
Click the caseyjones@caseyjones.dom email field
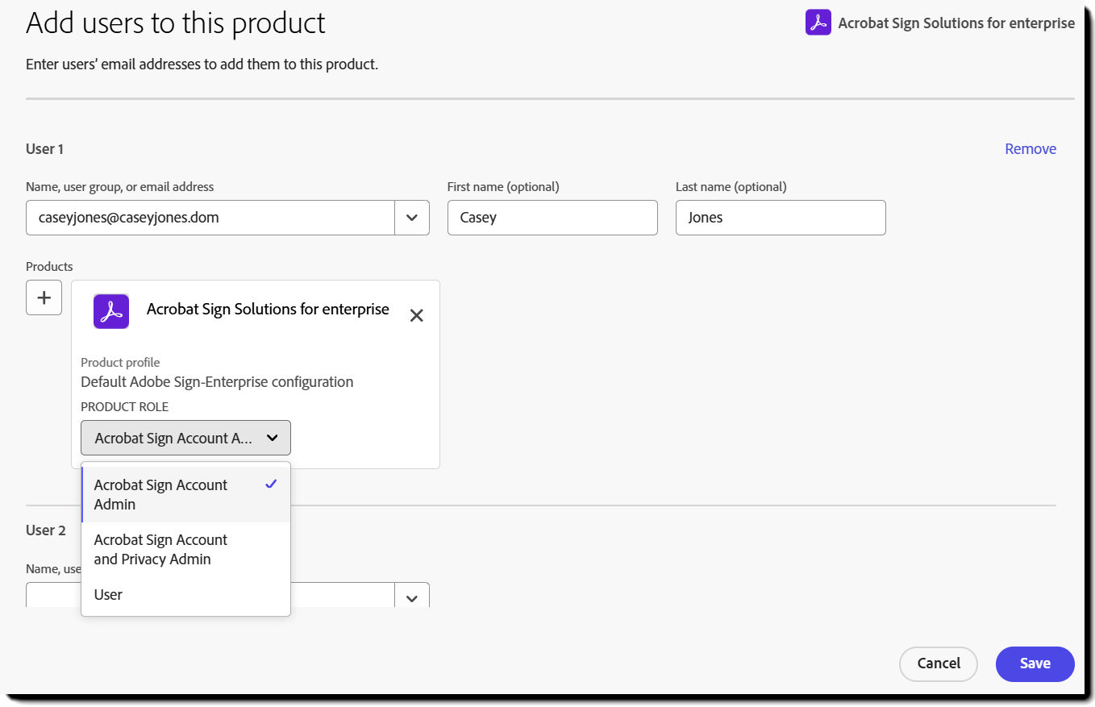coord(210,218)
